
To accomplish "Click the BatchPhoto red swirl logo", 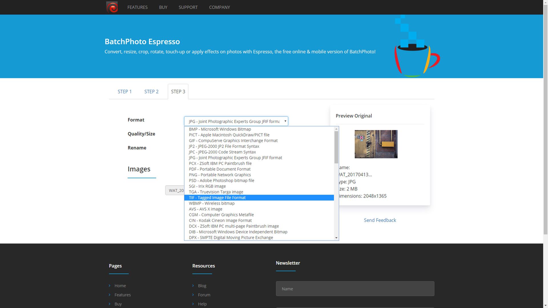I will coord(112,7).
